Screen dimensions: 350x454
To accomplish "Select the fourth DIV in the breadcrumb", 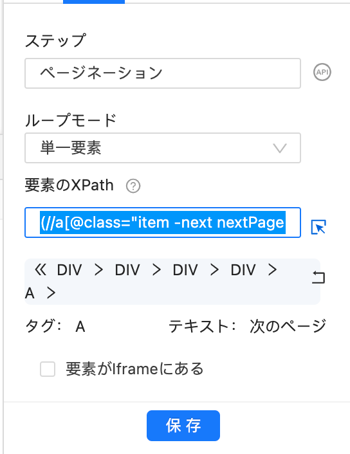I will tap(243, 270).
